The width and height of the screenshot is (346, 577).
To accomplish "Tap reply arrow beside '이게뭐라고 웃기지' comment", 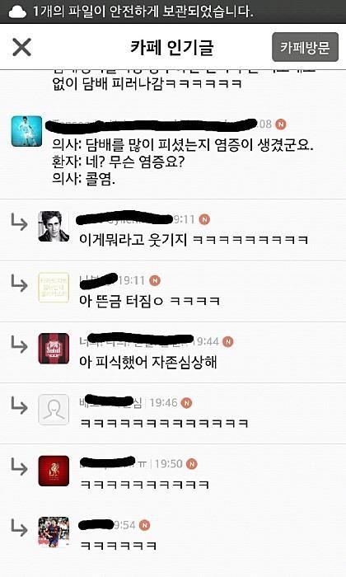I will coord(19,222).
